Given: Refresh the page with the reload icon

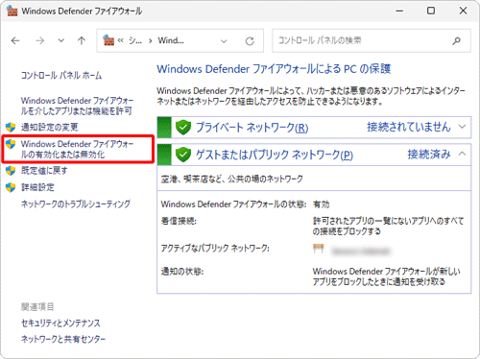Looking at the screenshot, I should (x=250, y=41).
